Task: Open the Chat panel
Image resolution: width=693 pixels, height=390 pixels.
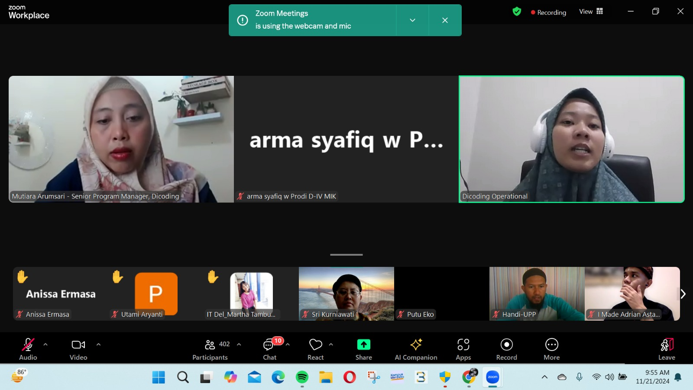Action: click(270, 349)
